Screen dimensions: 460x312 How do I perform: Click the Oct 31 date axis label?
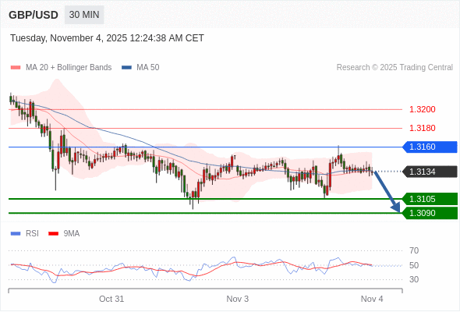pyautogui.click(x=111, y=299)
